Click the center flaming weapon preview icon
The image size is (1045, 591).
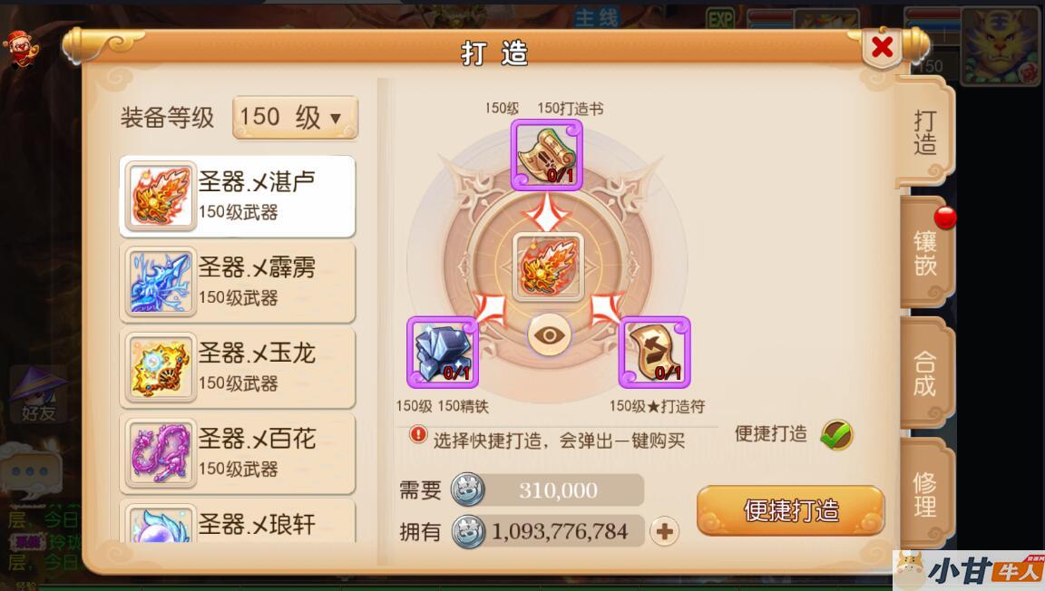[x=548, y=266]
